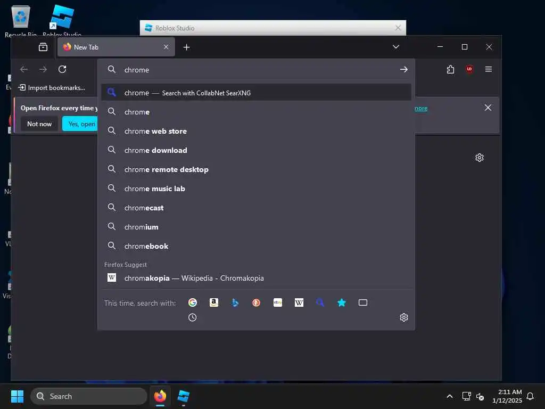Show hidden system tray icons chevron

[x=449, y=396]
